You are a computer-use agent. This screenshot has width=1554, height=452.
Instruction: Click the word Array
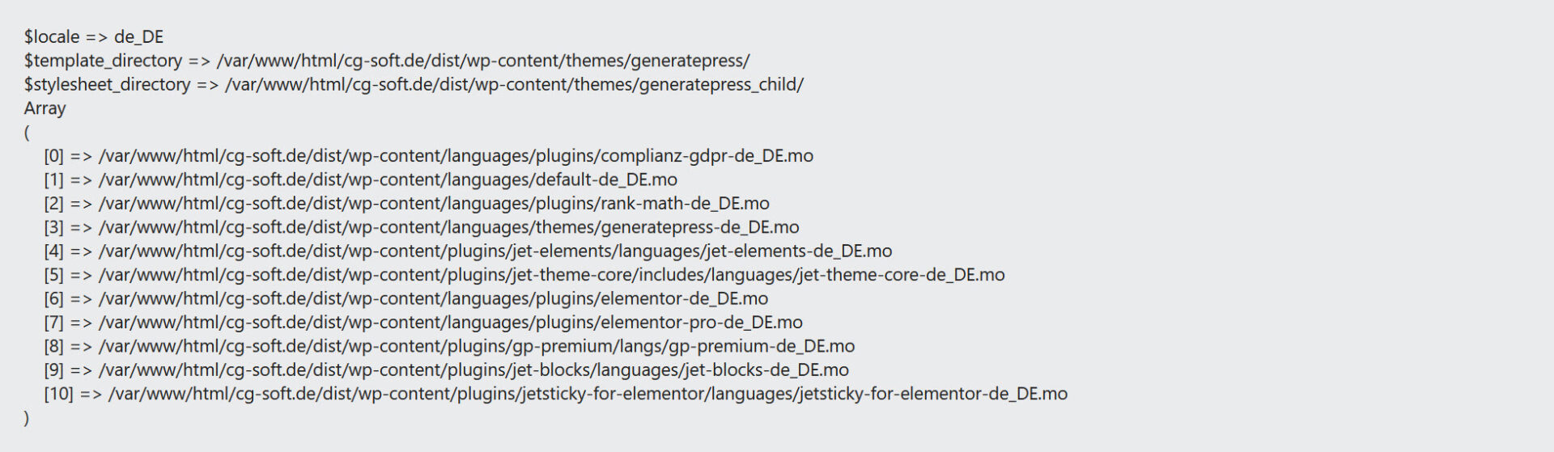45,108
